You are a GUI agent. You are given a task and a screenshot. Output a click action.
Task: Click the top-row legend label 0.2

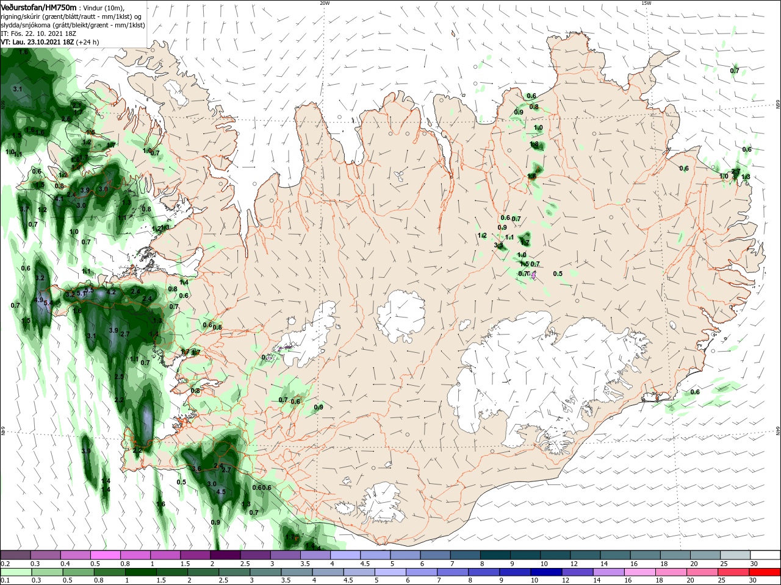coord(4,564)
